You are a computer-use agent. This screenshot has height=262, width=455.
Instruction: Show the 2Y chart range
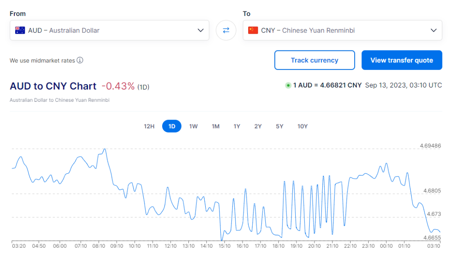pos(258,126)
